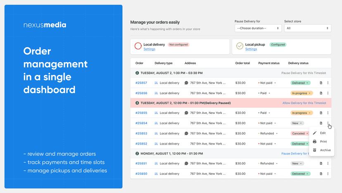Click the Configured badge
The width and height of the screenshot is (342, 193).
[278, 45]
